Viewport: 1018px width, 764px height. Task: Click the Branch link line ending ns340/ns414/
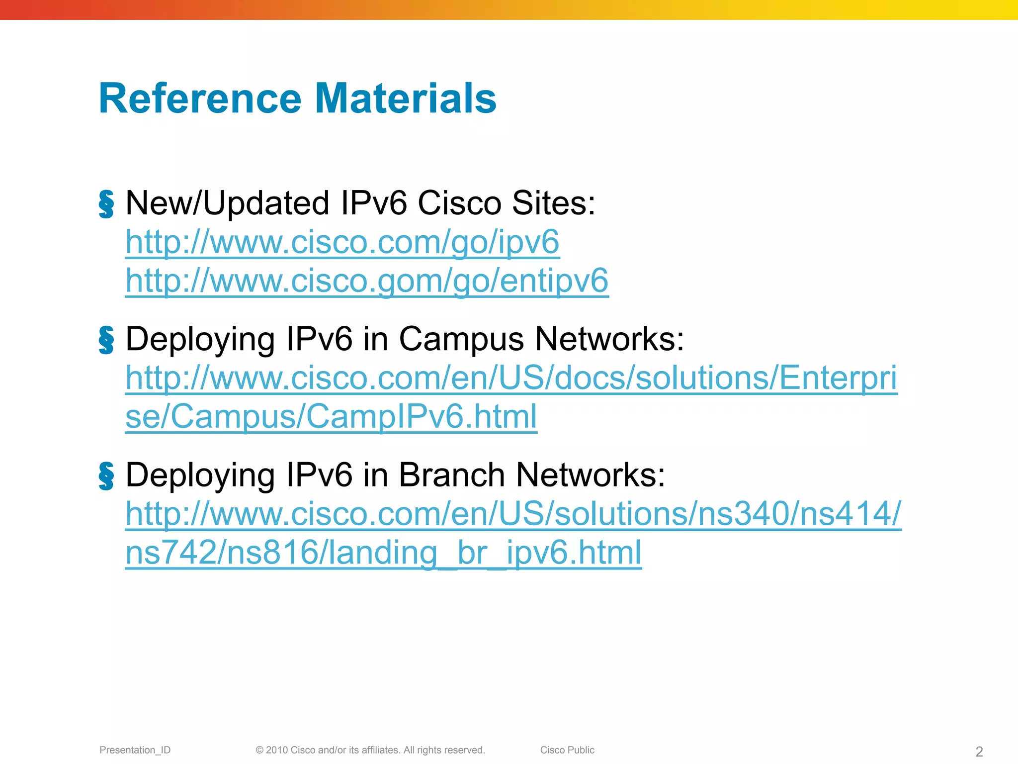tap(513, 514)
